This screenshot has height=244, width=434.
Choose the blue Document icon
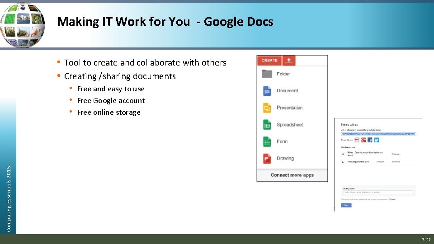coord(267,91)
